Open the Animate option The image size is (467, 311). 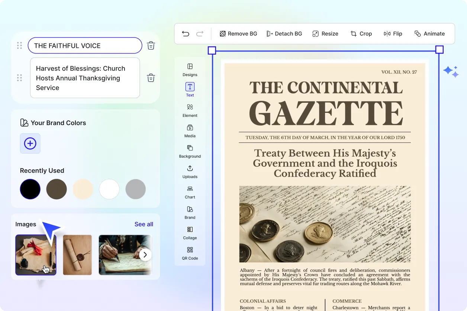click(x=429, y=34)
